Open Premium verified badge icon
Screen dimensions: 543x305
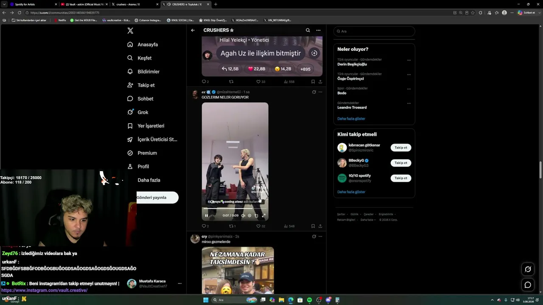130,153
